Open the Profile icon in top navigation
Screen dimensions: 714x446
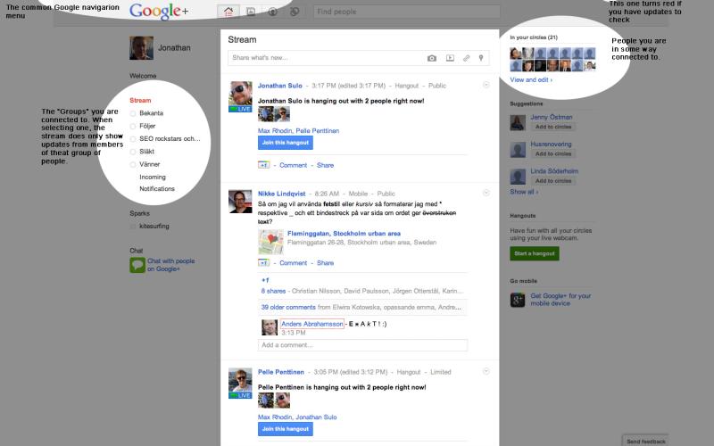[x=272, y=12]
